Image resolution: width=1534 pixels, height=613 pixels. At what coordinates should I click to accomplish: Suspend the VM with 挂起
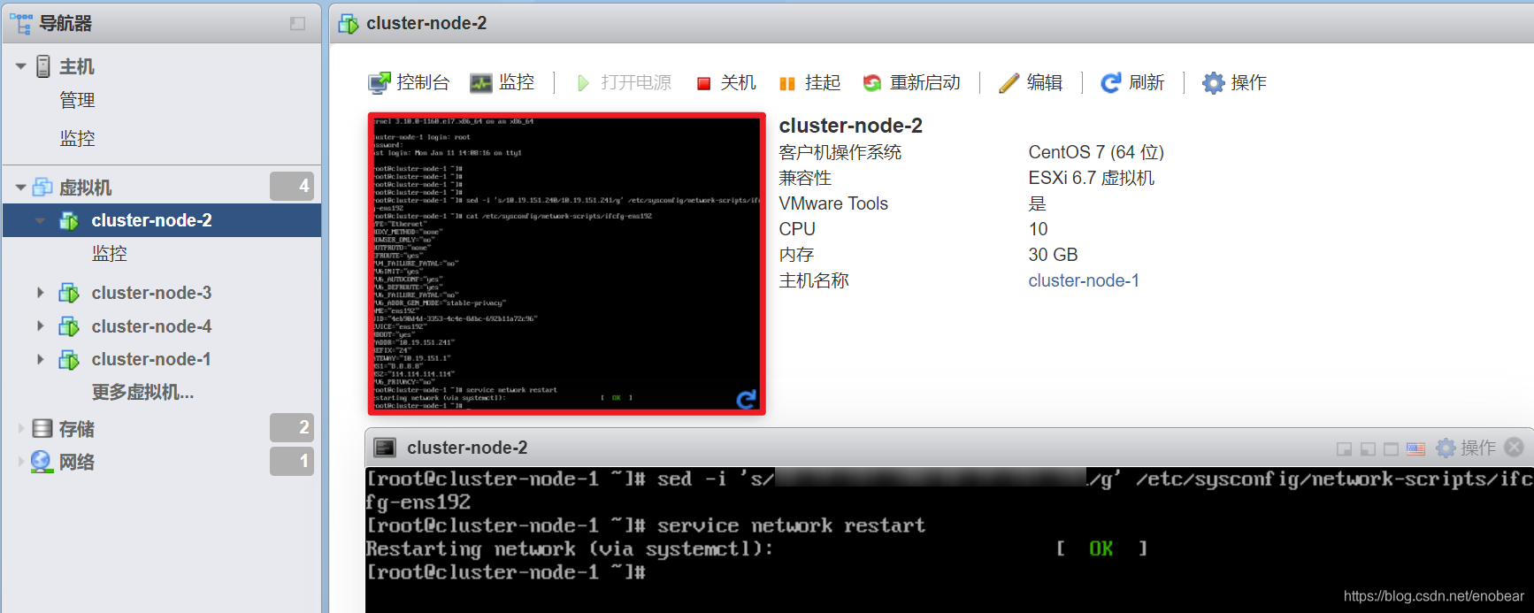[809, 82]
